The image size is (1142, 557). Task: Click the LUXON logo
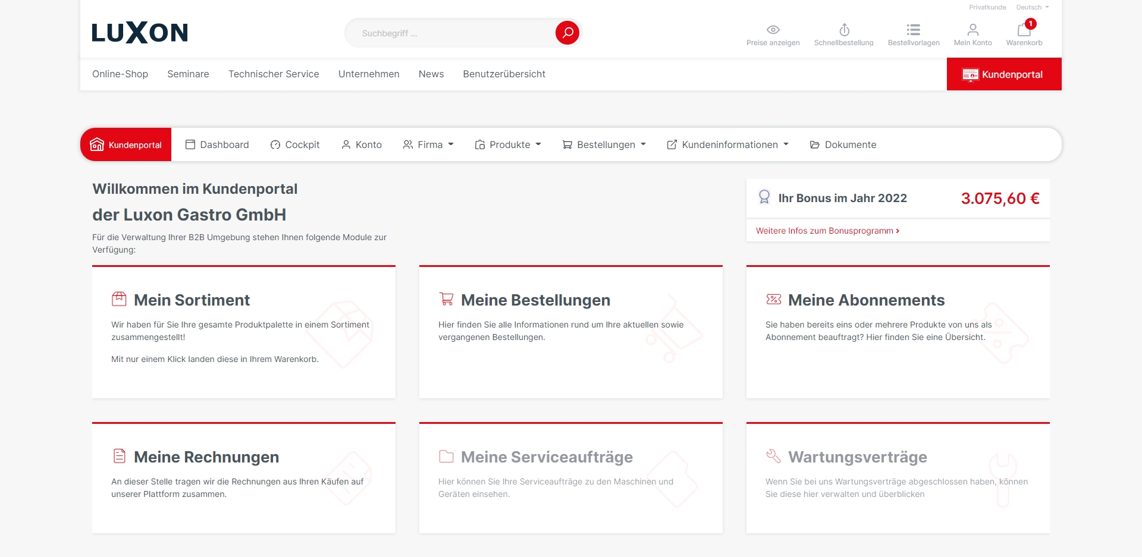140,33
